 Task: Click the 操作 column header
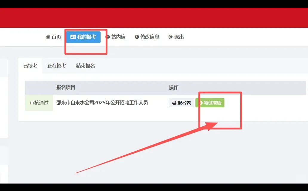click(173, 87)
